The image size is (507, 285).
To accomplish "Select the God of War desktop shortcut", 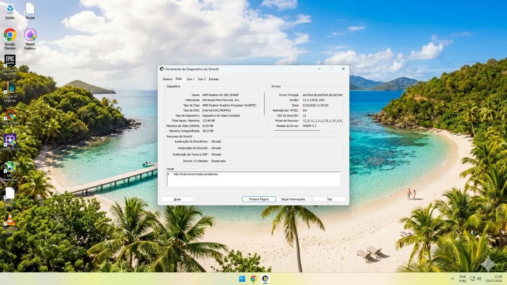I will tap(10, 117).
